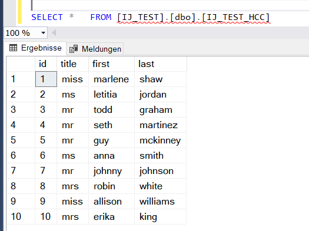Select the cell containing mckinney
Image resolution: width=309 pixels, height=231 pixels.
(x=161, y=140)
